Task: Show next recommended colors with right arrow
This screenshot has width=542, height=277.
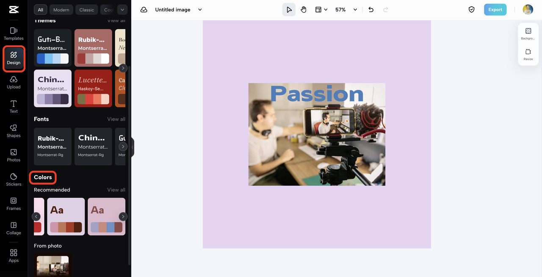Action: [123, 216]
